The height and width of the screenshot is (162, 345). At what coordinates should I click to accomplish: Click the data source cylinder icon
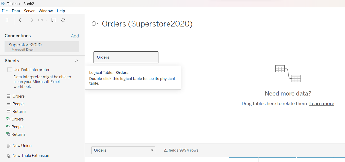click(x=94, y=24)
